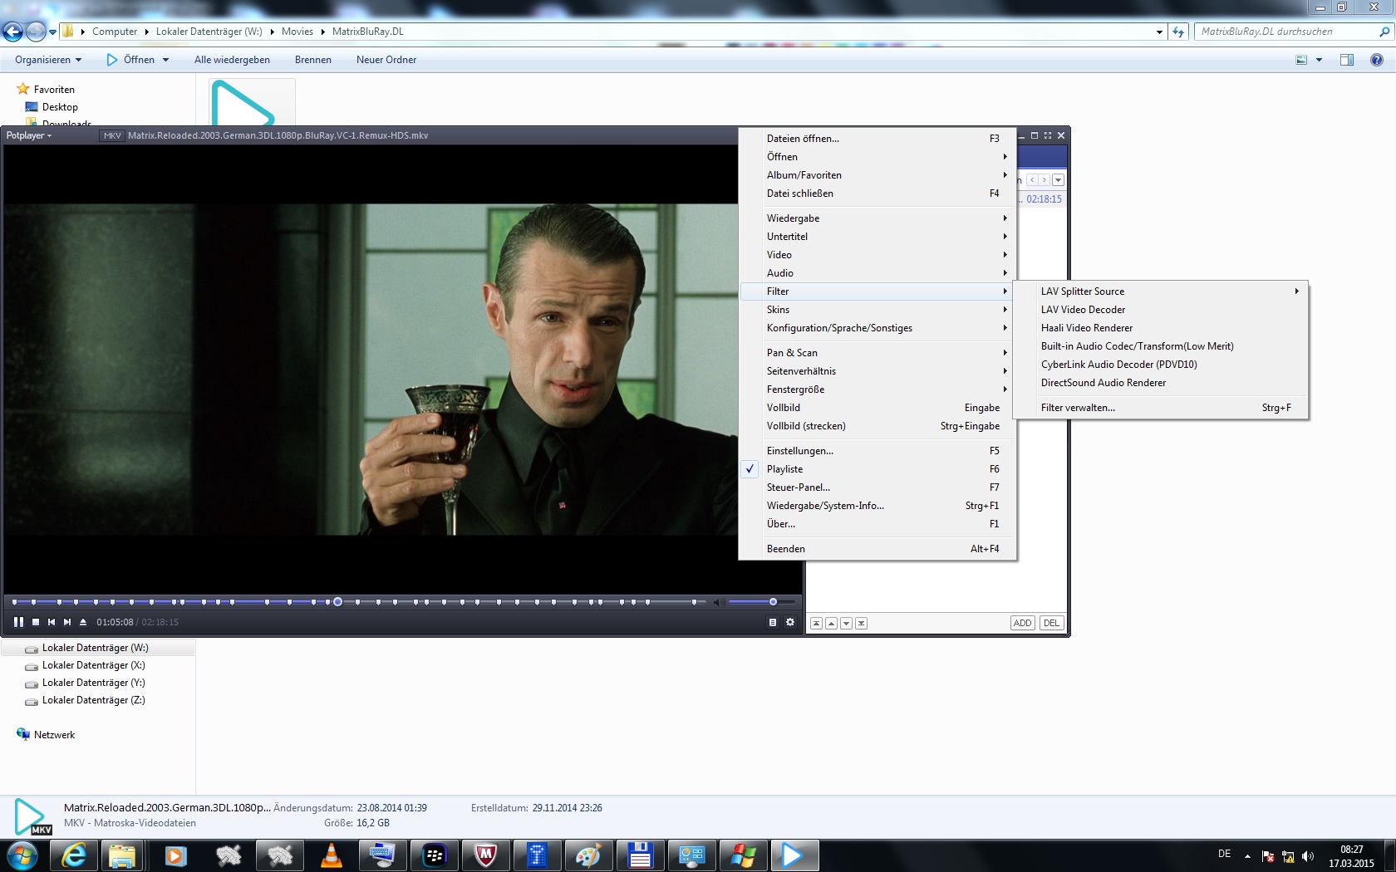Screen dimensions: 1396x872
Task: Click the volume slider handle
Action: (x=773, y=601)
